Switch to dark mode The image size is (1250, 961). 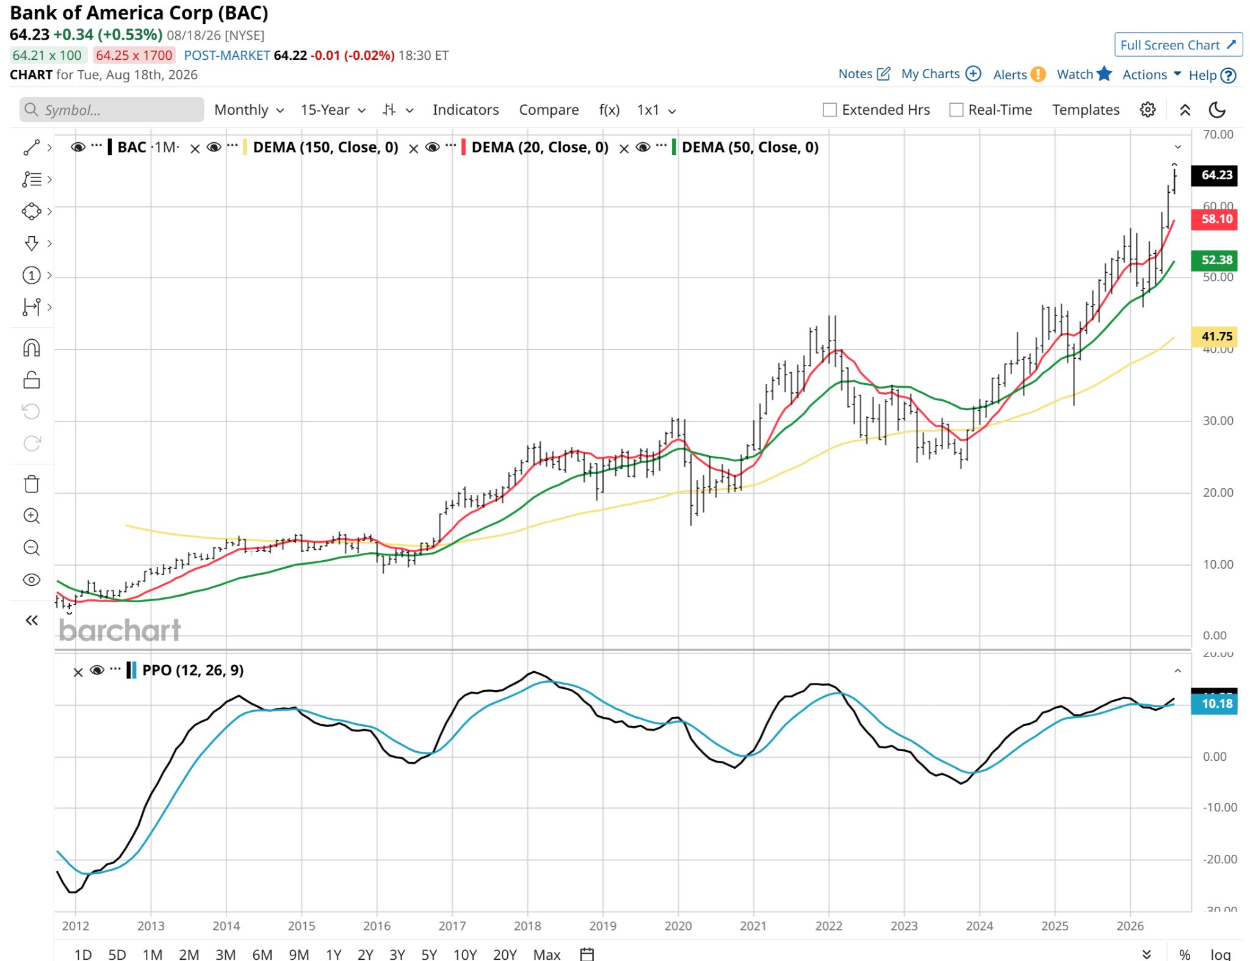tap(1217, 110)
